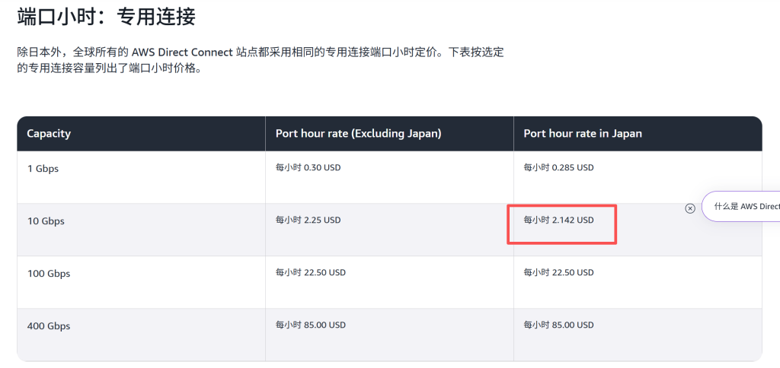Click the Japan rate 每小时 0.285 USD
Screen dimensions: 780x368
point(558,167)
